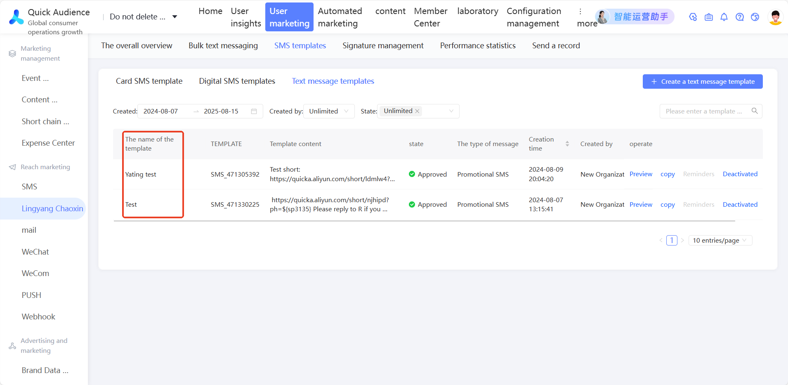The width and height of the screenshot is (788, 385).
Task: Open the State filter dropdown
Action: tap(451, 111)
